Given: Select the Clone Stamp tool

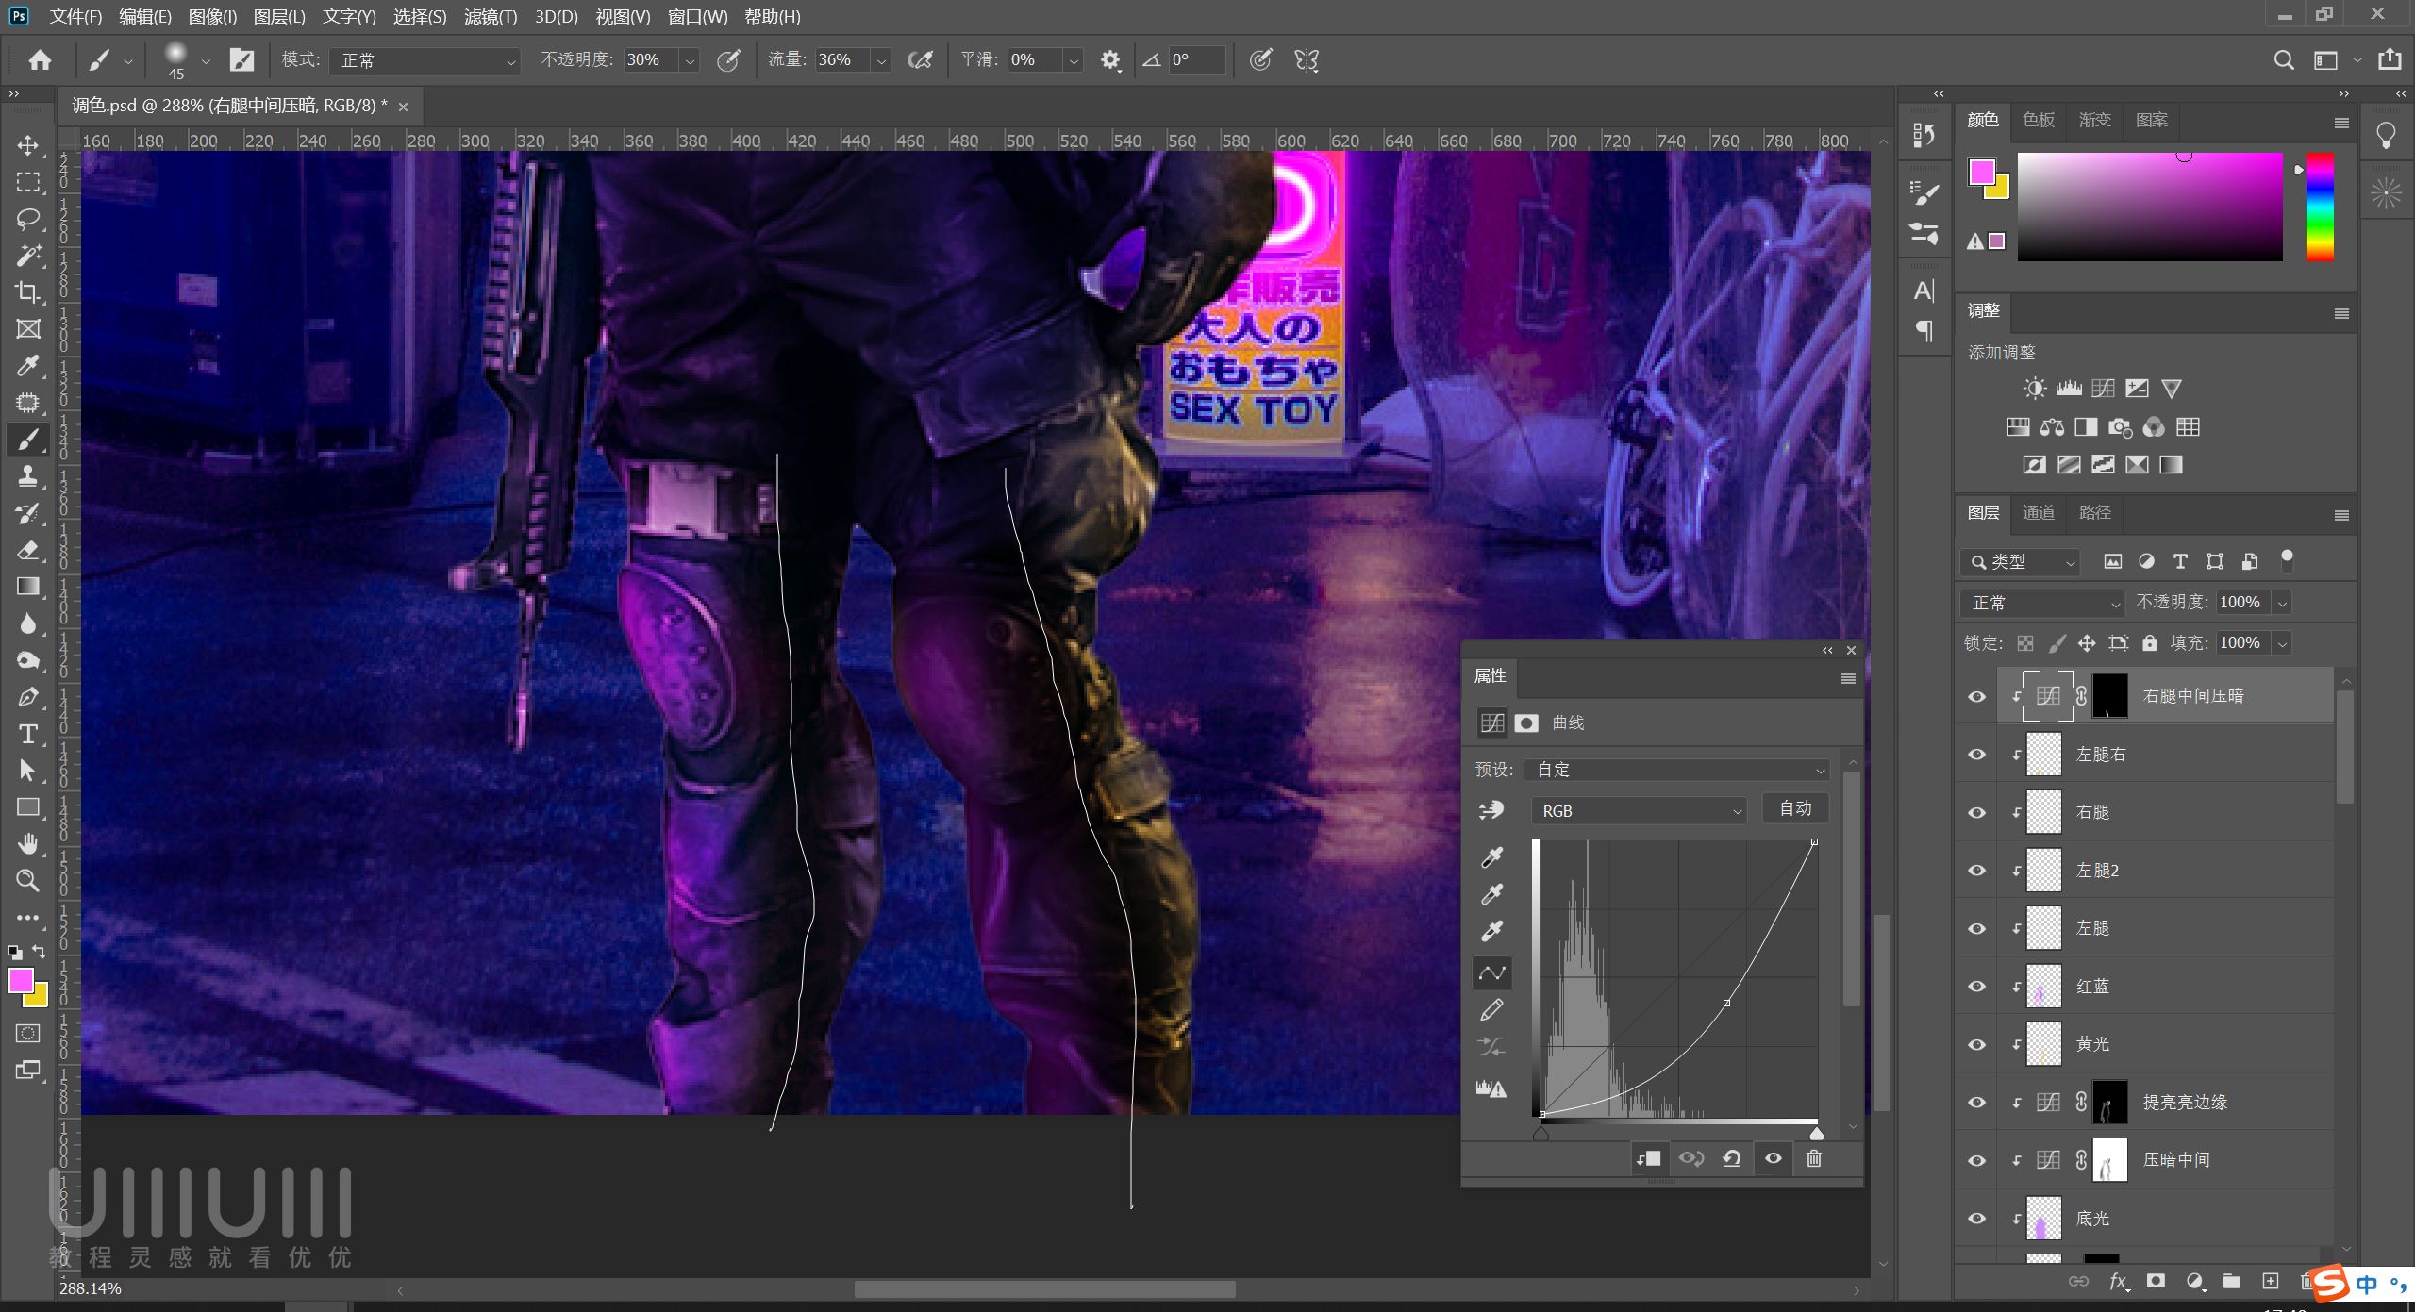Looking at the screenshot, I should [x=28, y=476].
